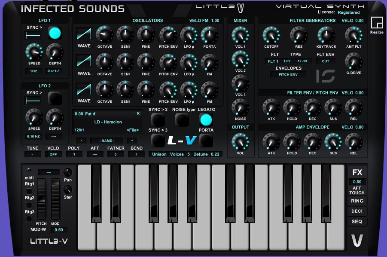Click the filter CUTOFF knob
387x257 pixels.
pyautogui.click(x=271, y=35)
